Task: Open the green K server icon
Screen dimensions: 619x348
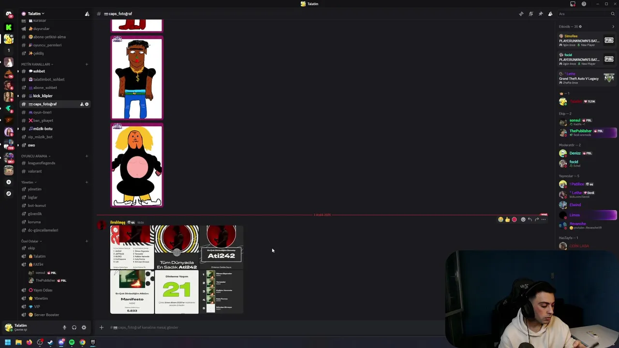Action: (x=8, y=28)
